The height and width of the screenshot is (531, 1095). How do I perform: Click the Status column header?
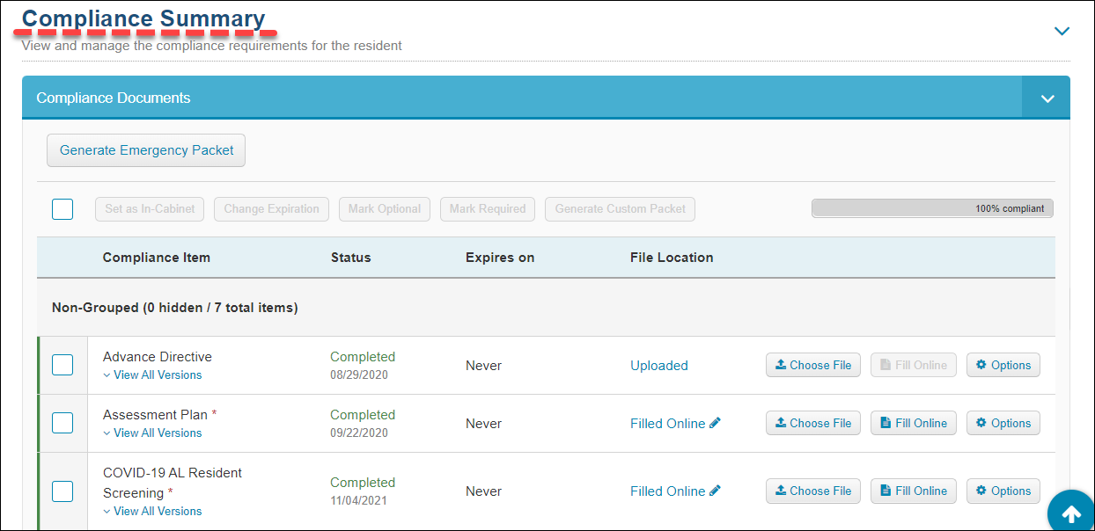coord(351,258)
